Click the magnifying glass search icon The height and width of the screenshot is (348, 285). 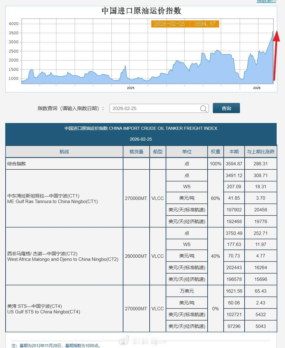click(x=204, y=108)
